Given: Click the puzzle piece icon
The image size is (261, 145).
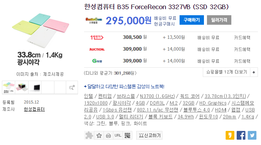Looking at the screenshot, I should click(x=89, y=135).
